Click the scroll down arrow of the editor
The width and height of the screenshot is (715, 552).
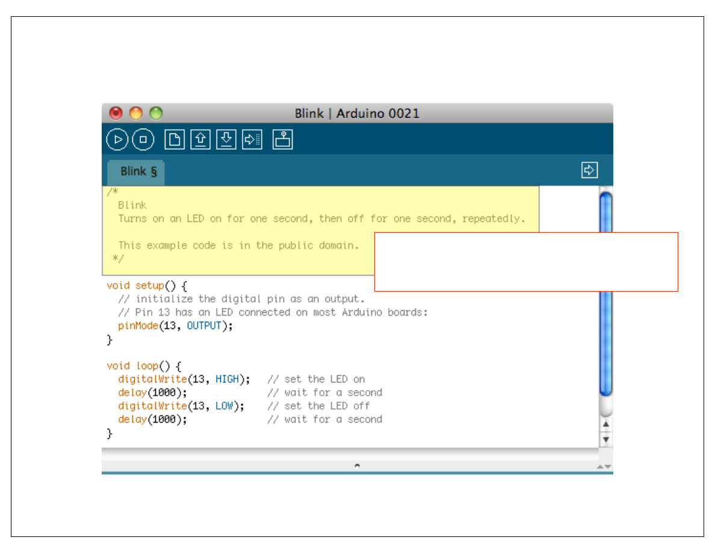[x=606, y=440]
